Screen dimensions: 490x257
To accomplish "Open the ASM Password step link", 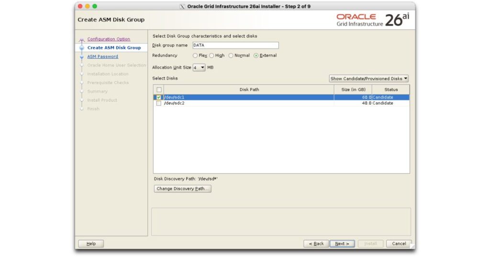I will click(x=103, y=56).
